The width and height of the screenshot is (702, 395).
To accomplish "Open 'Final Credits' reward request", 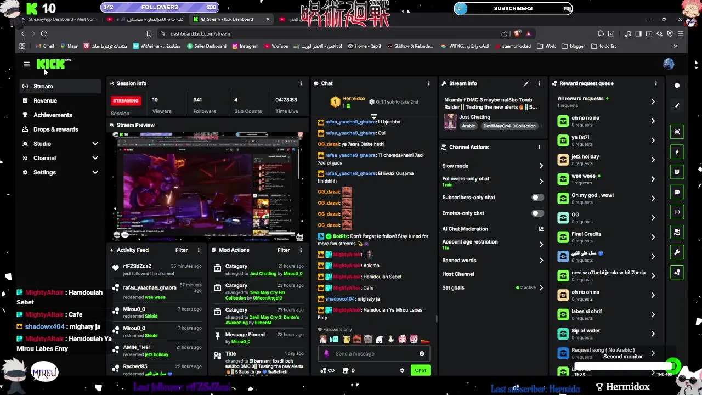I will pos(607,237).
